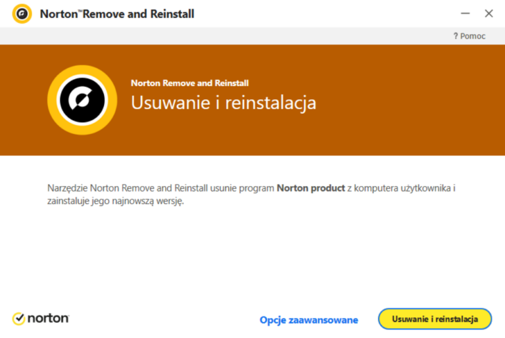
Task: Click the norton checkmark logo at the bottom left
Action: point(41,318)
